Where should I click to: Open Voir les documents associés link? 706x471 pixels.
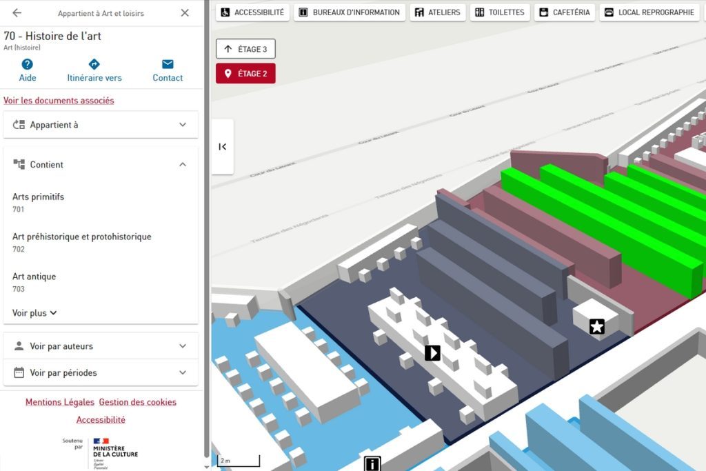tap(59, 101)
